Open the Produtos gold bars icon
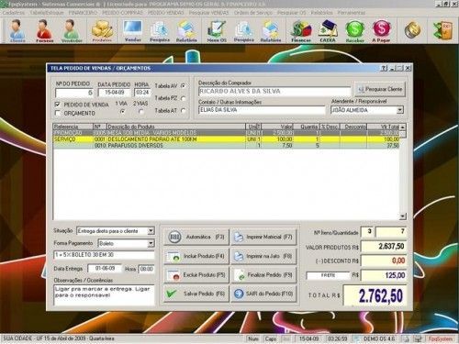The image size is (459, 344). point(102,30)
